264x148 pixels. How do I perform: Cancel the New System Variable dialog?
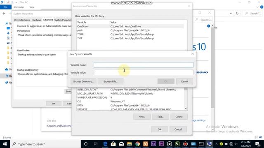tap(184, 81)
